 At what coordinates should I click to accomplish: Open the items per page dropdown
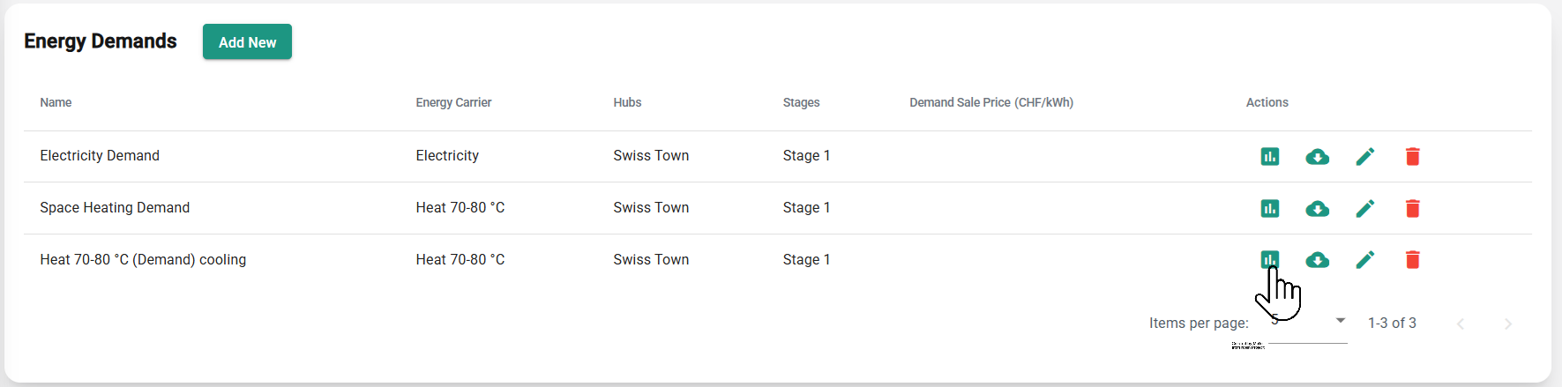1308,322
